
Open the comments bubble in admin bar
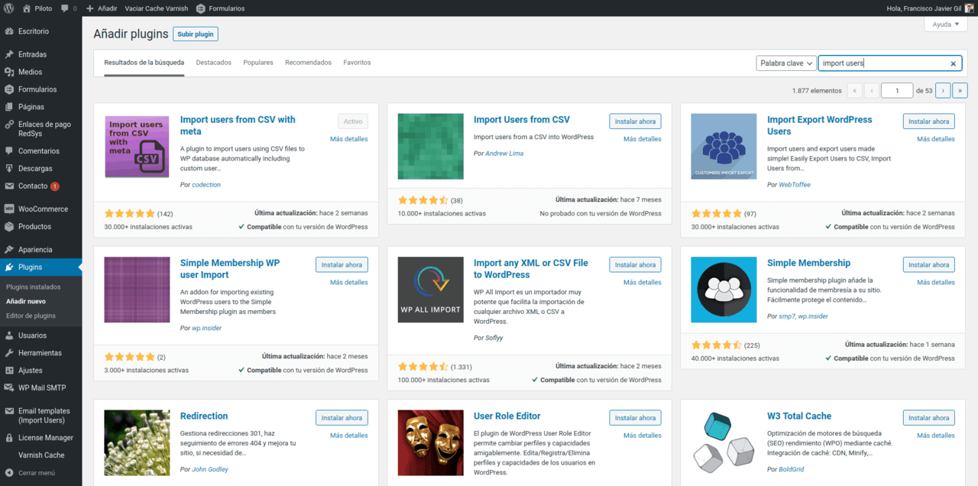click(67, 8)
